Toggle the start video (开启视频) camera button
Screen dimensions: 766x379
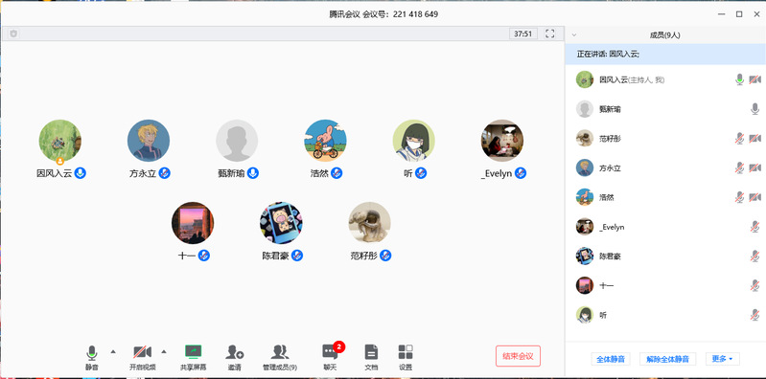[143, 358]
